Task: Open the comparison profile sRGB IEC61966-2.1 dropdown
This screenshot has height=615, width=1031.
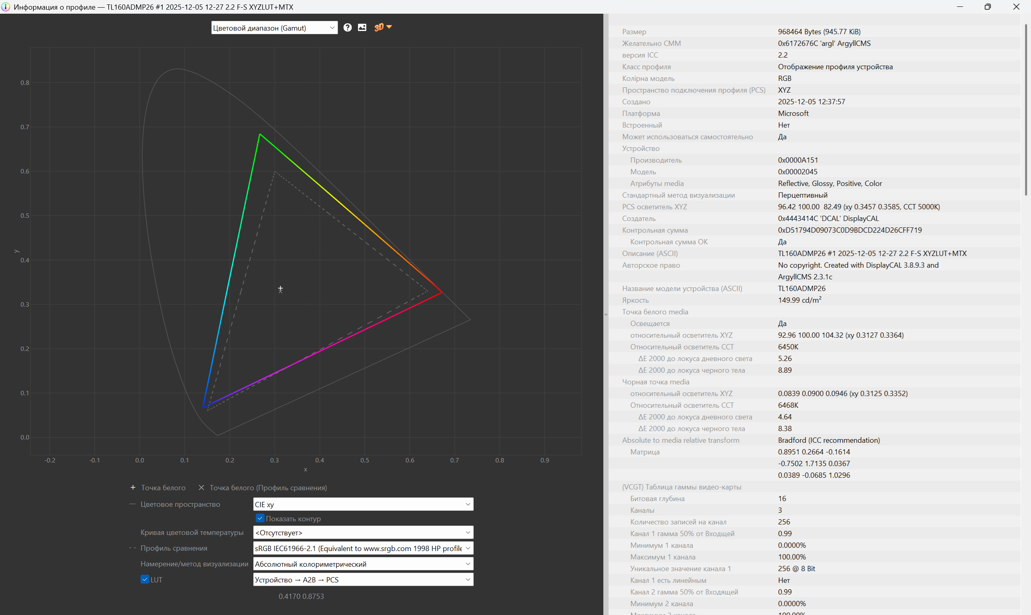Action: [363, 548]
